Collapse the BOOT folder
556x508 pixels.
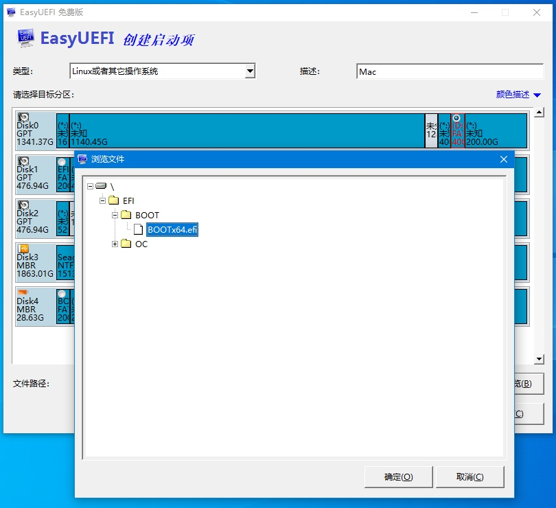(115, 216)
